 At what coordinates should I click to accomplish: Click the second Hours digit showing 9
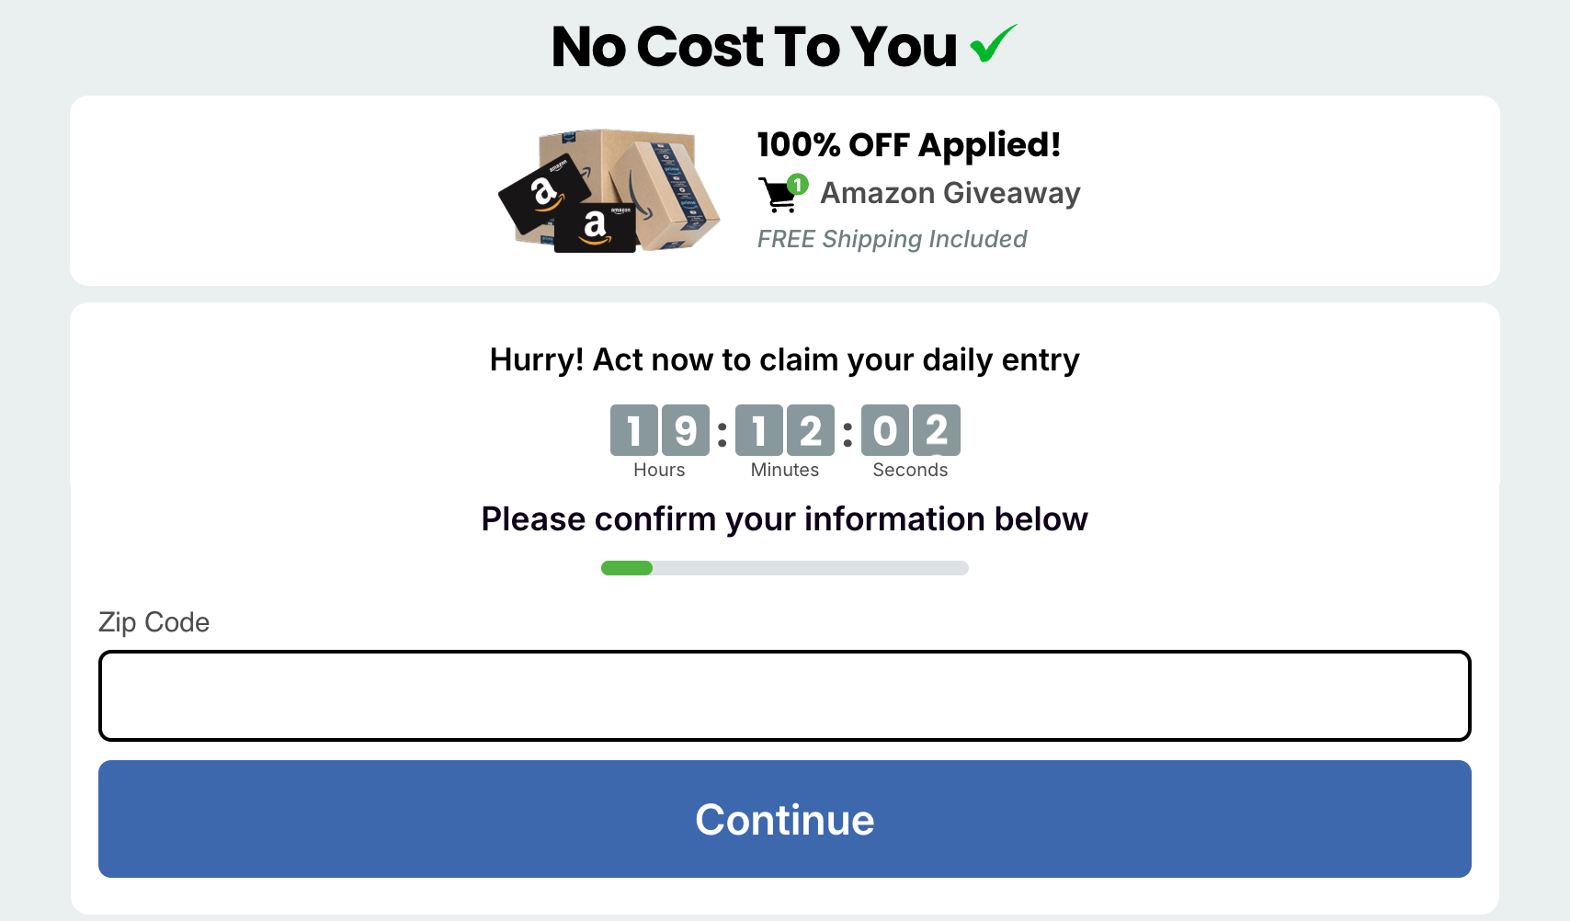[686, 430]
